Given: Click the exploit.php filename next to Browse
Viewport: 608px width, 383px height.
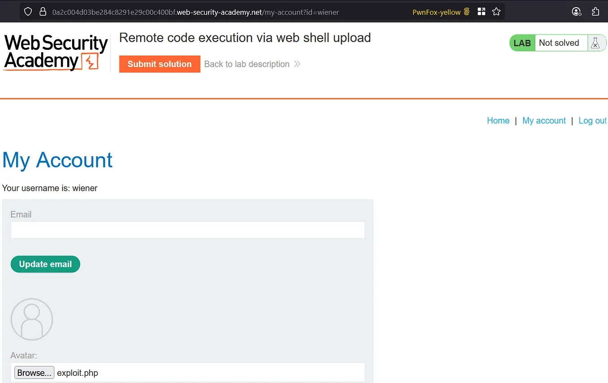Looking at the screenshot, I should pos(77,372).
